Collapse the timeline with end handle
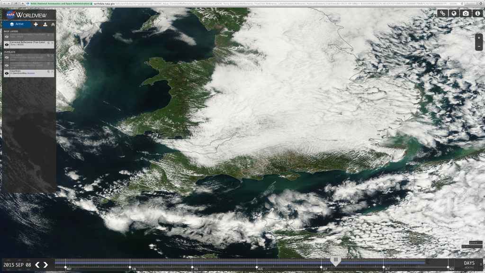This screenshot has height=273, width=485. tap(481, 264)
